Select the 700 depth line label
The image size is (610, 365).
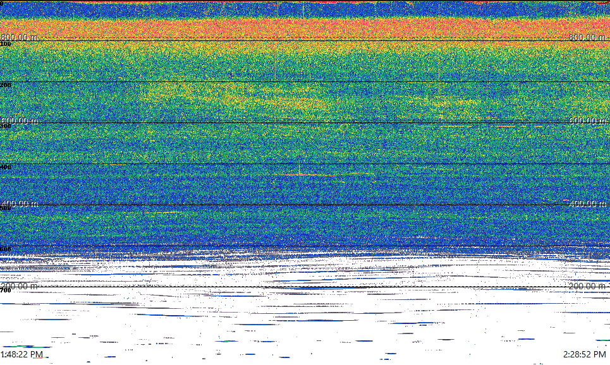[6, 290]
